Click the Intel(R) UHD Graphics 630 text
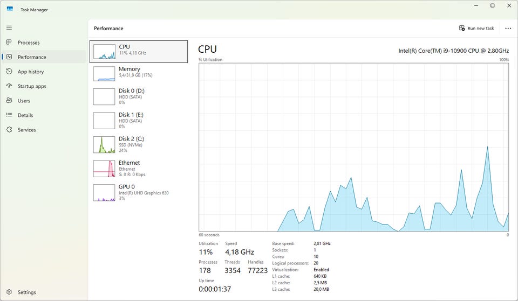 point(144,193)
